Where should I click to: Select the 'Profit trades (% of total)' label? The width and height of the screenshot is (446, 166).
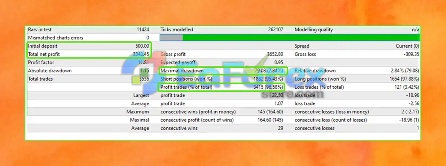(x=186, y=87)
